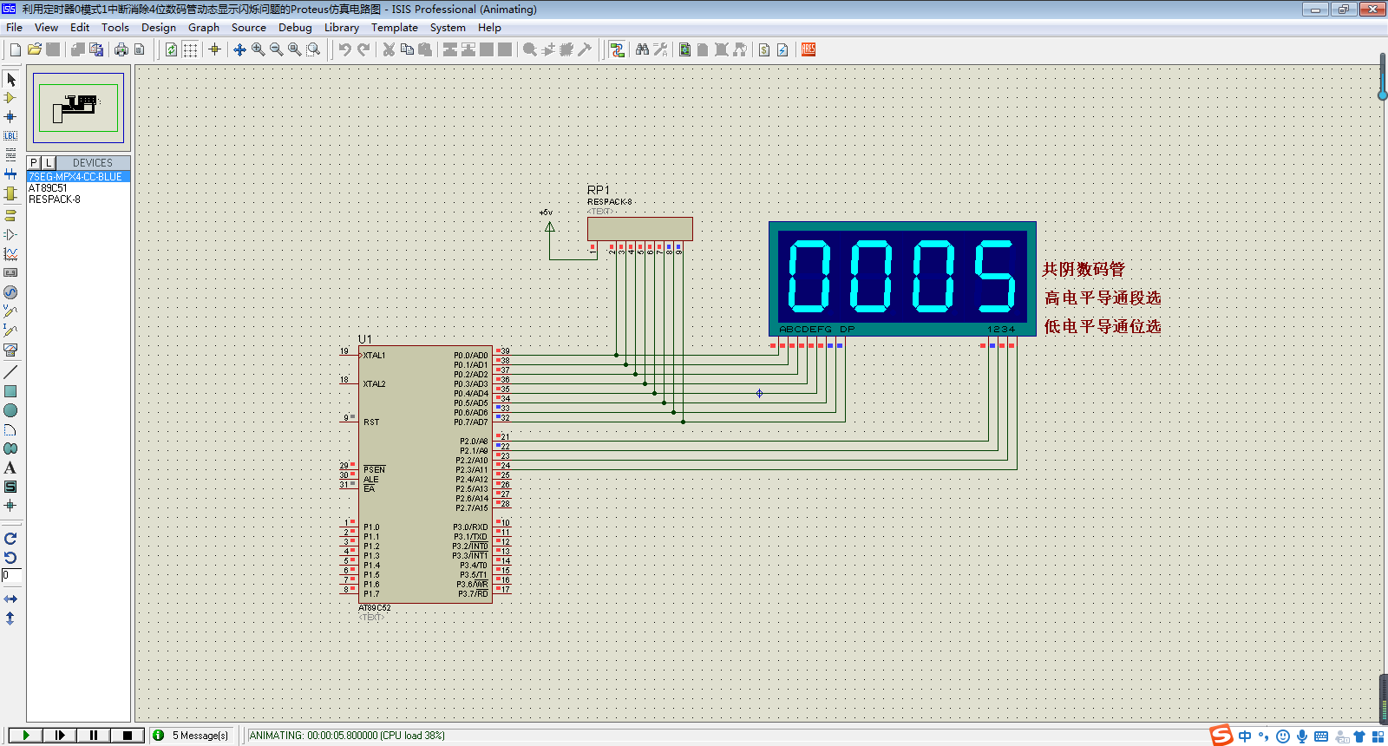Stop the simulation

(128, 735)
